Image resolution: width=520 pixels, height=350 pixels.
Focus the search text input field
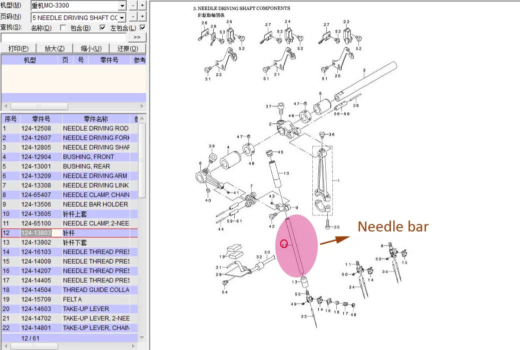pyautogui.click(x=64, y=37)
